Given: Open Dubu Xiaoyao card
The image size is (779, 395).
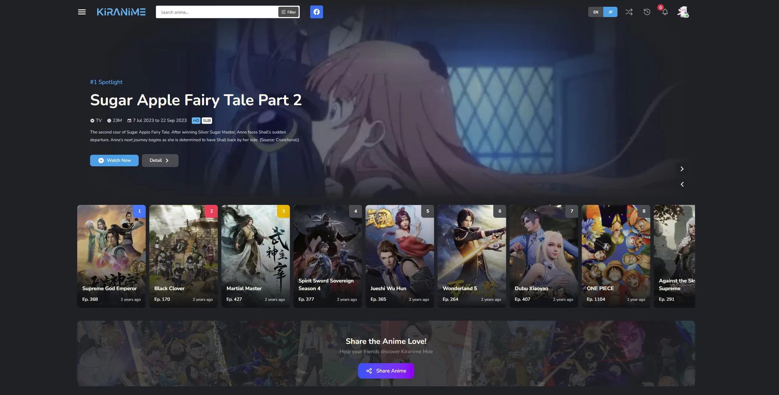Looking at the screenshot, I should click(544, 256).
